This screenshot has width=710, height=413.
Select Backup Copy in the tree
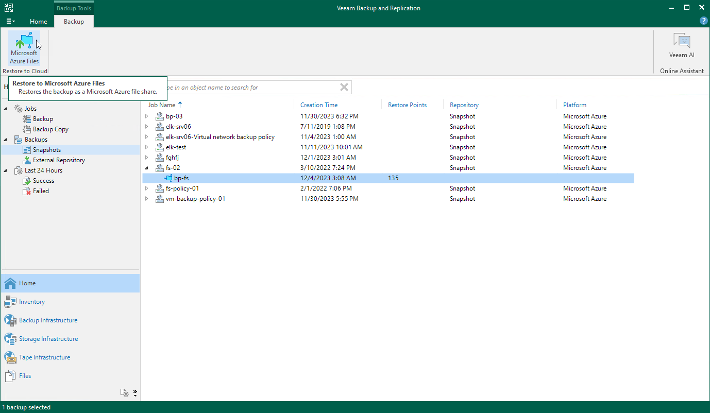[x=50, y=129]
